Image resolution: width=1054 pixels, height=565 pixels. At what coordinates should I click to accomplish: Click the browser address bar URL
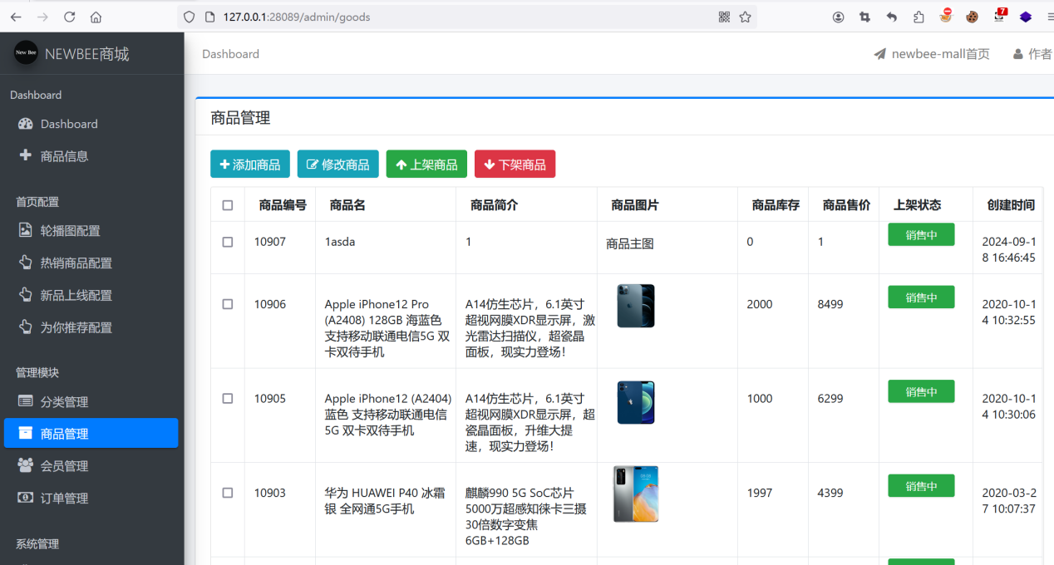[297, 17]
